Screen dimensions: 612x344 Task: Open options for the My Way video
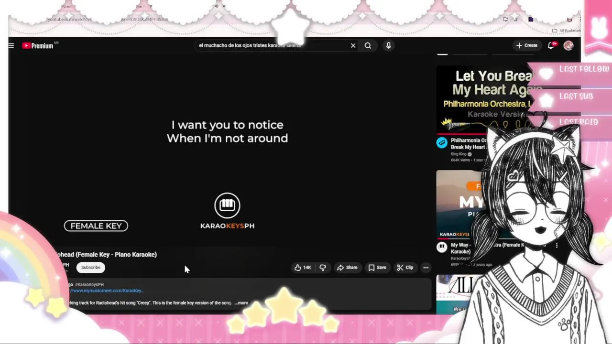pos(557,245)
